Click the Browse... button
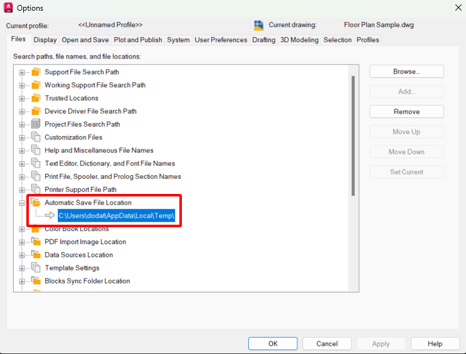 [x=406, y=72]
